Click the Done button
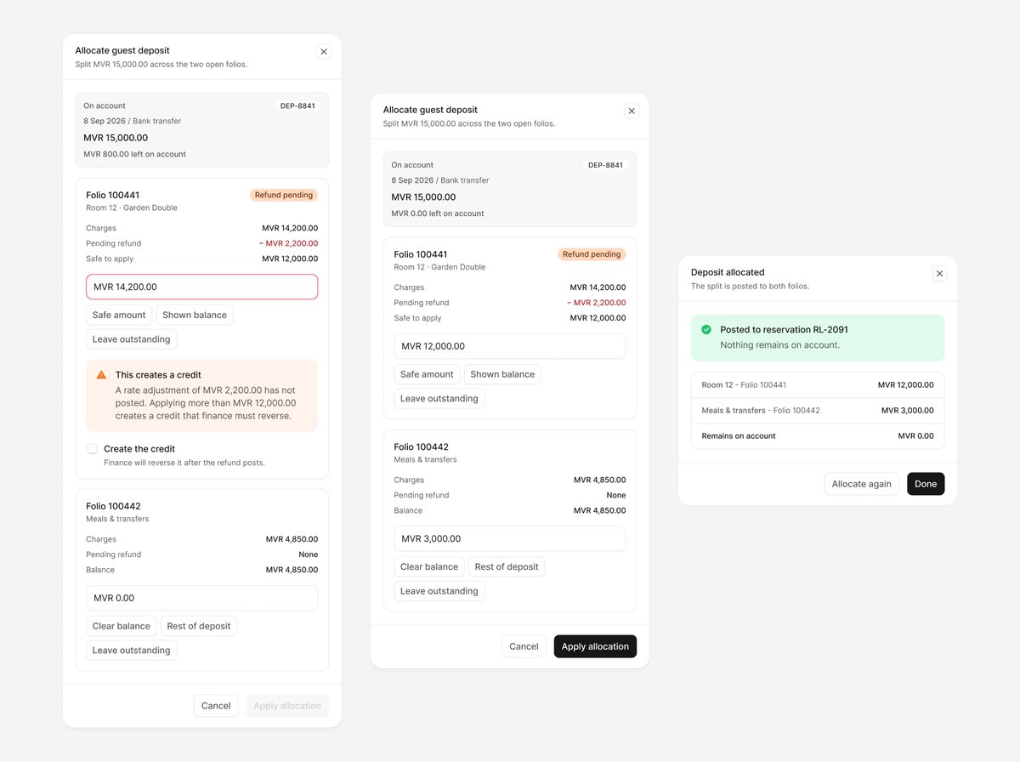This screenshot has height=762, width=1020. (926, 484)
